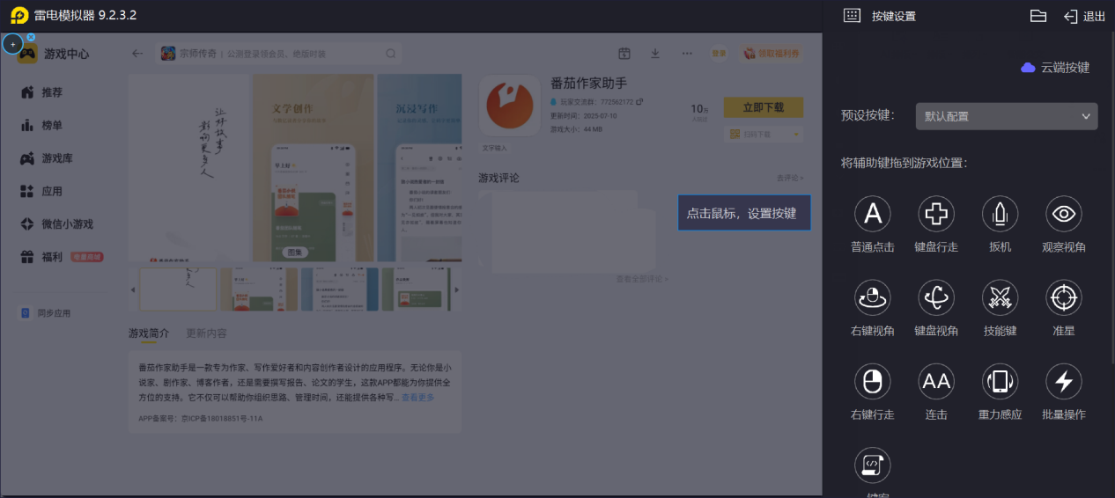
Task: Choose the 扳机 trigger key icon
Action: [1000, 214]
